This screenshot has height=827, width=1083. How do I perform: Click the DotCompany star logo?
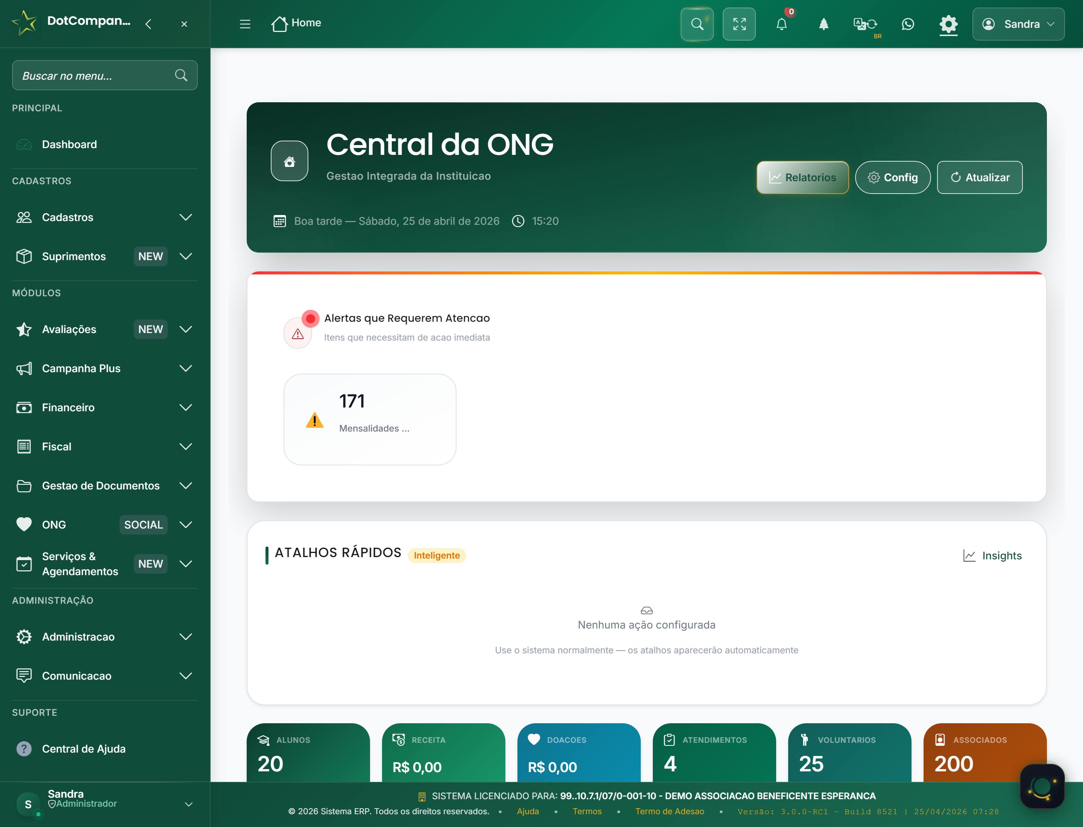pyautogui.click(x=24, y=23)
